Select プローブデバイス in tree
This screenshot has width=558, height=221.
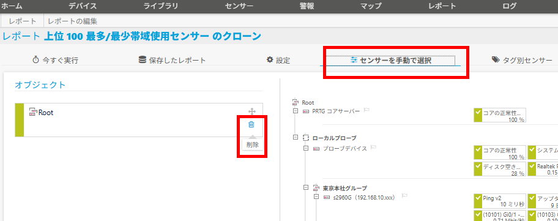[344, 148]
